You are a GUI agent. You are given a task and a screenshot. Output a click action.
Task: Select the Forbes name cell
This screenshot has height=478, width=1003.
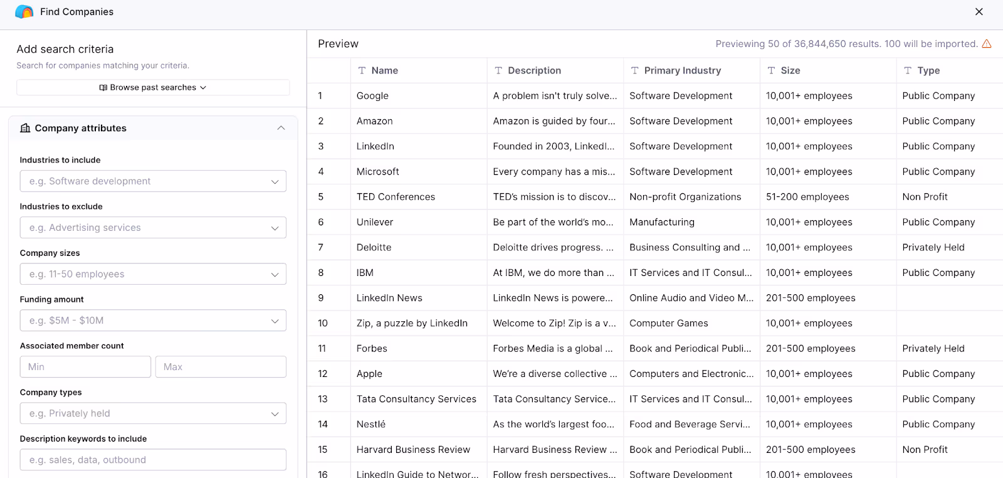(419, 348)
